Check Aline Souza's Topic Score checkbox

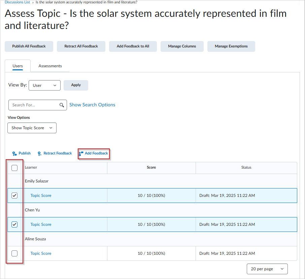click(x=14, y=253)
